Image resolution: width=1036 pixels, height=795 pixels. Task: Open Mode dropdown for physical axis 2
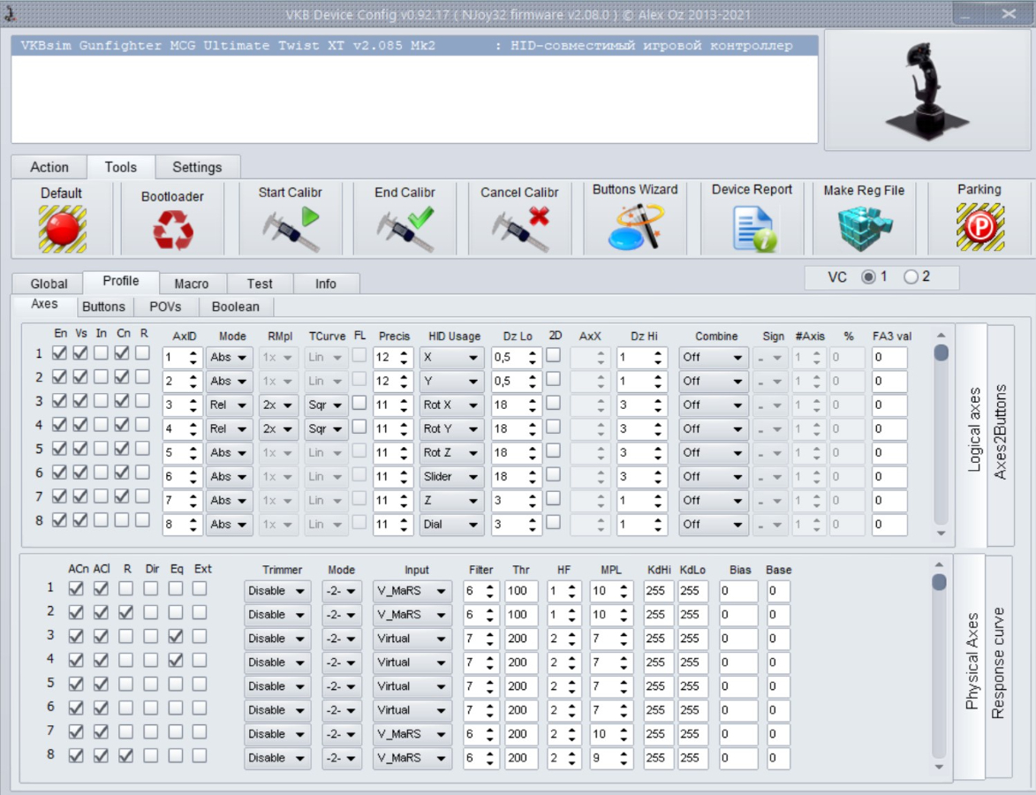click(342, 615)
